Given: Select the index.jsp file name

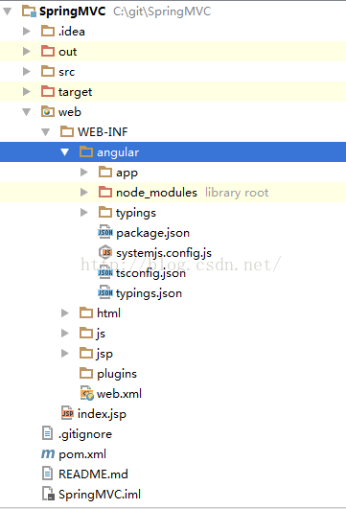Looking at the screenshot, I should (102, 414).
